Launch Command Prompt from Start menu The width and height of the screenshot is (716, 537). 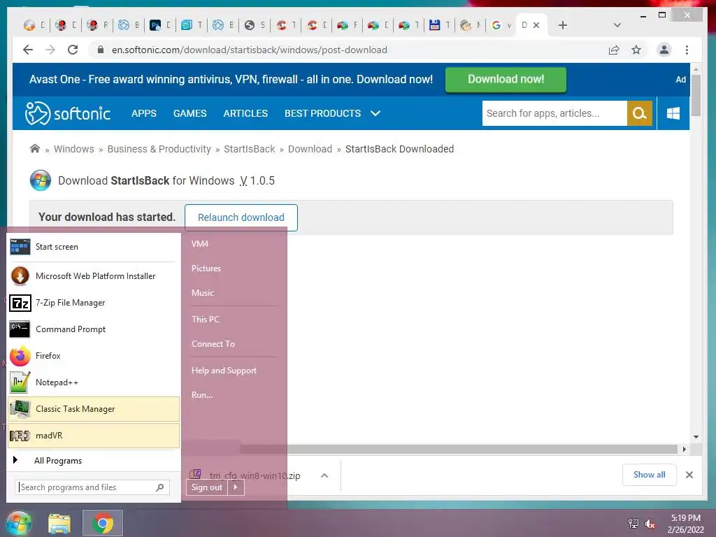tap(94, 329)
